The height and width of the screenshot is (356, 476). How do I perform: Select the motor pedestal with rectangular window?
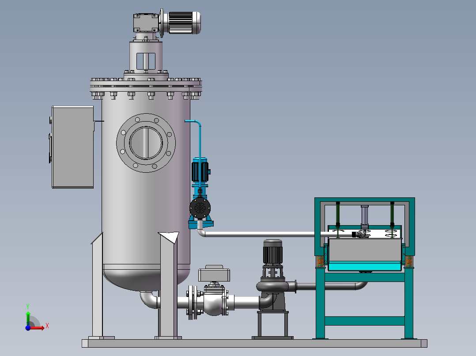click(x=146, y=57)
